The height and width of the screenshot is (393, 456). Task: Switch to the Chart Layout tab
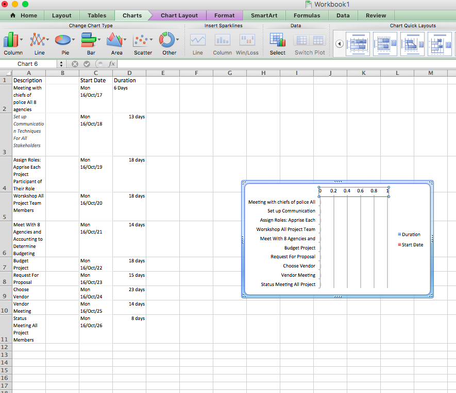click(x=178, y=15)
